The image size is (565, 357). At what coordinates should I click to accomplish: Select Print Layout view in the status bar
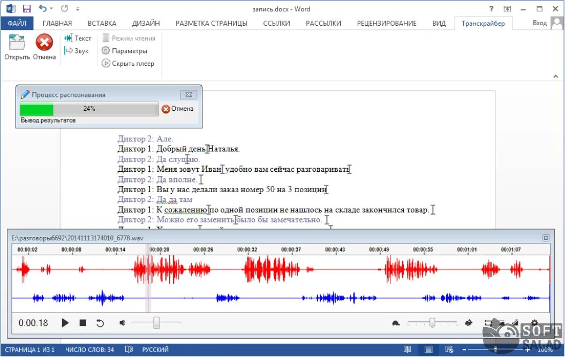click(x=428, y=349)
